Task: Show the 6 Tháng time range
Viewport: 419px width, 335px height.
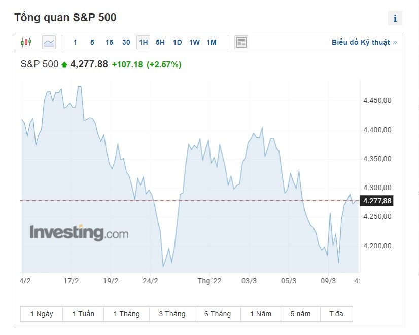Action: [x=217, y=314]
